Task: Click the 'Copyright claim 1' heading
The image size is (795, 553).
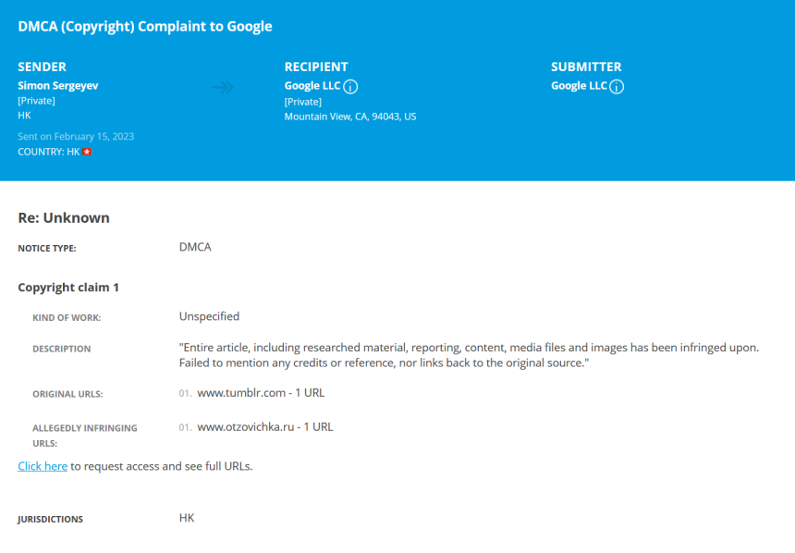Action: pos(68,288)
